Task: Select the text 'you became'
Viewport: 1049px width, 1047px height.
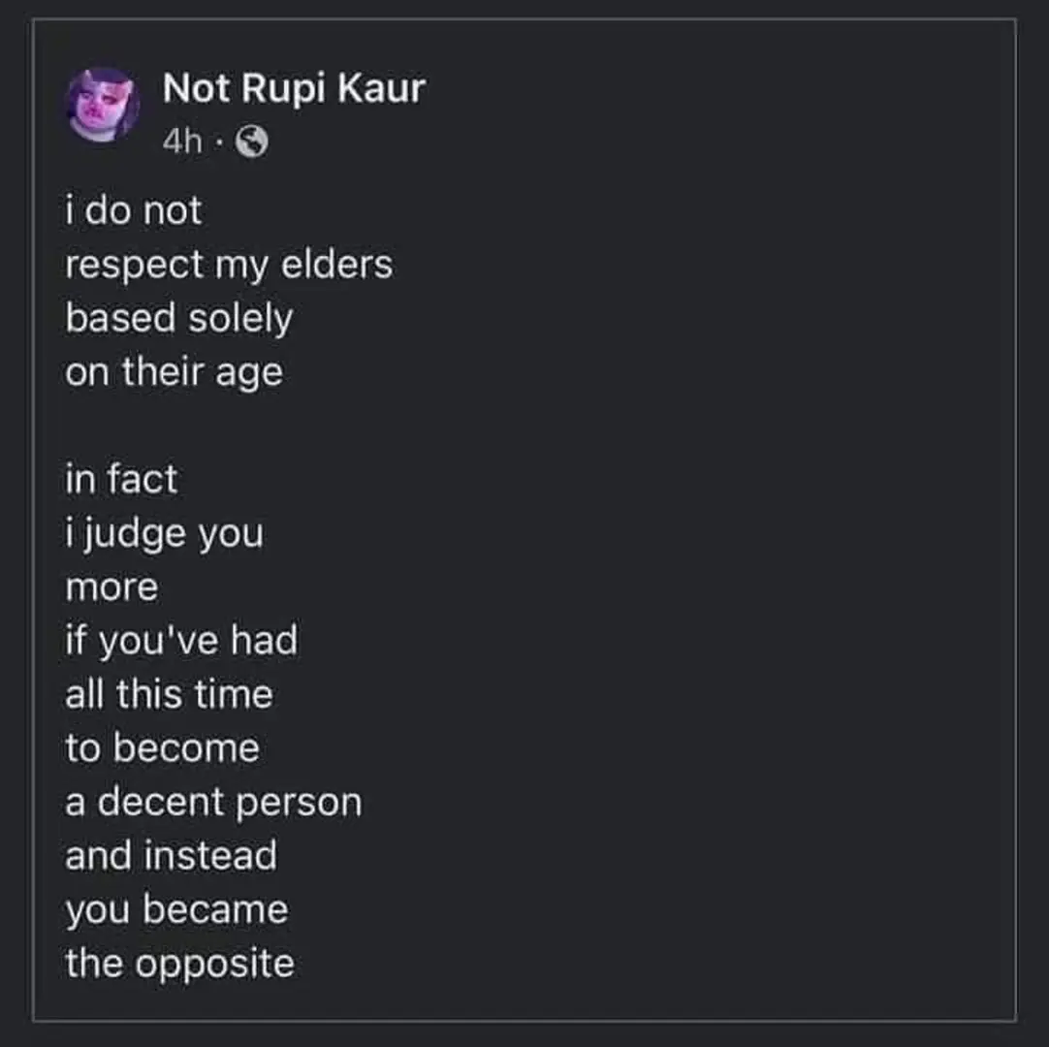Action: click(x=176, y=908)
